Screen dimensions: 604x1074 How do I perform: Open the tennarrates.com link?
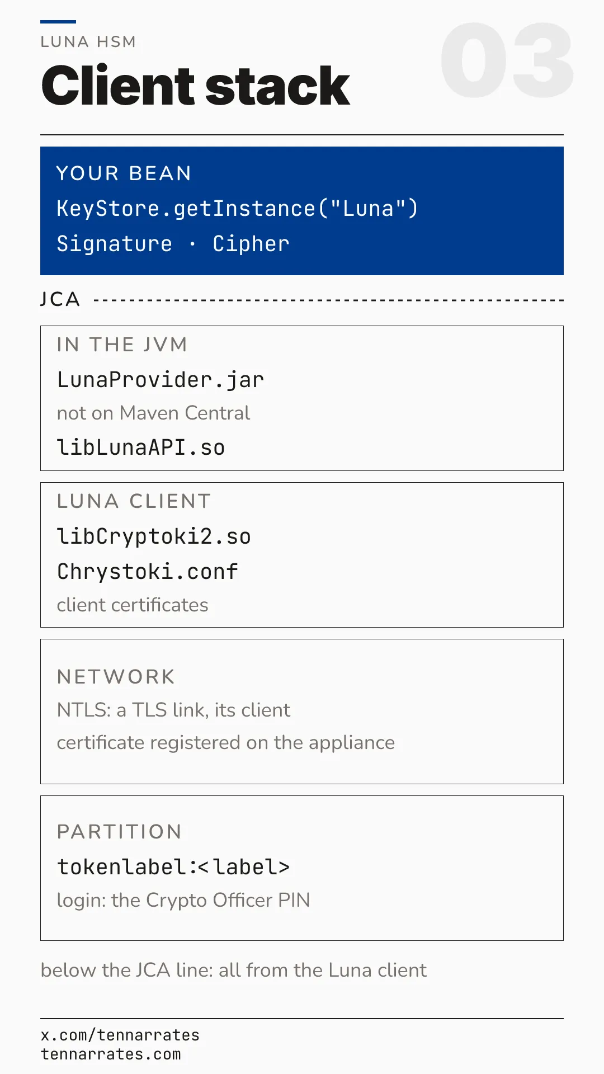[111, 1054]
